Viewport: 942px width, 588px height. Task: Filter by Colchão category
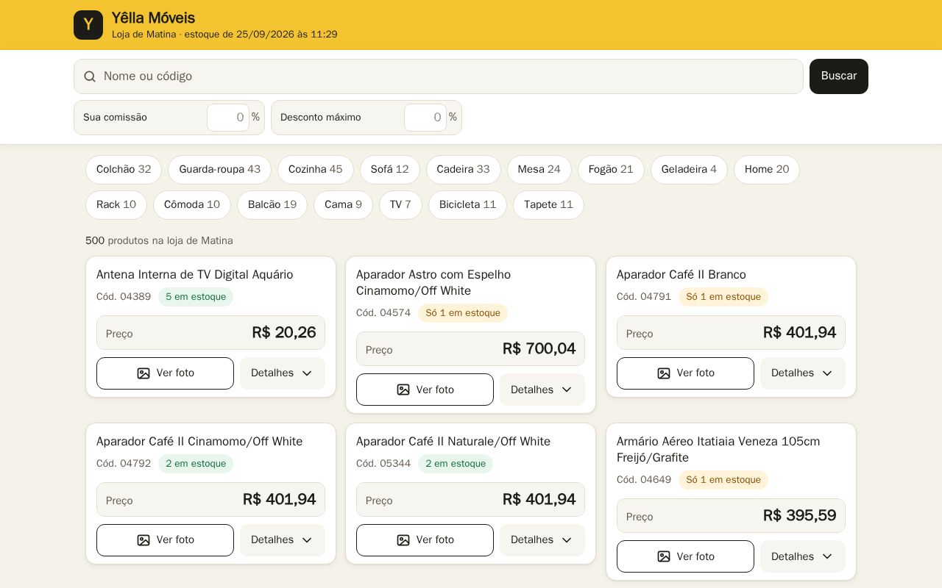click(124, 170)
